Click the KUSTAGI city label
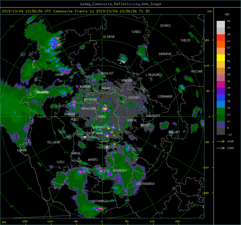 [134, 98]
